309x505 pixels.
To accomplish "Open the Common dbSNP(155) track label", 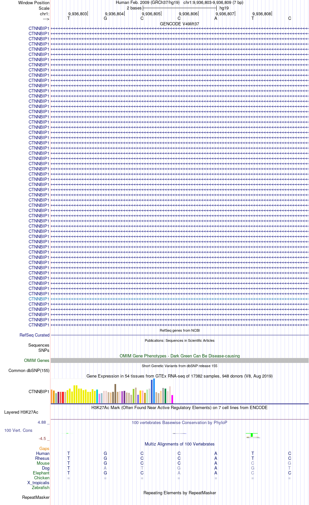I will pyautogui.click(x=29, y=370).
